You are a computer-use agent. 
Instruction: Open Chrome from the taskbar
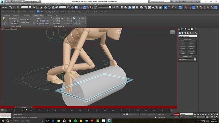coord(70,121)
